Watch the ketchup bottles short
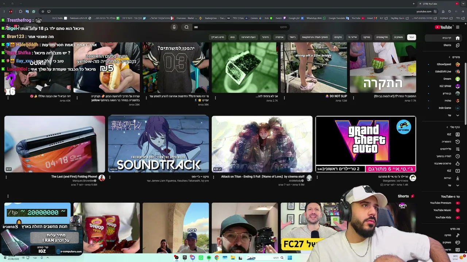Screen dimensions: 467x262 [x=107, y=228]
